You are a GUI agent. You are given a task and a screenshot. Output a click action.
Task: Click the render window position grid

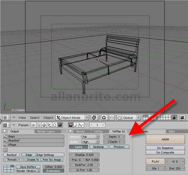(x=9, y=169)
